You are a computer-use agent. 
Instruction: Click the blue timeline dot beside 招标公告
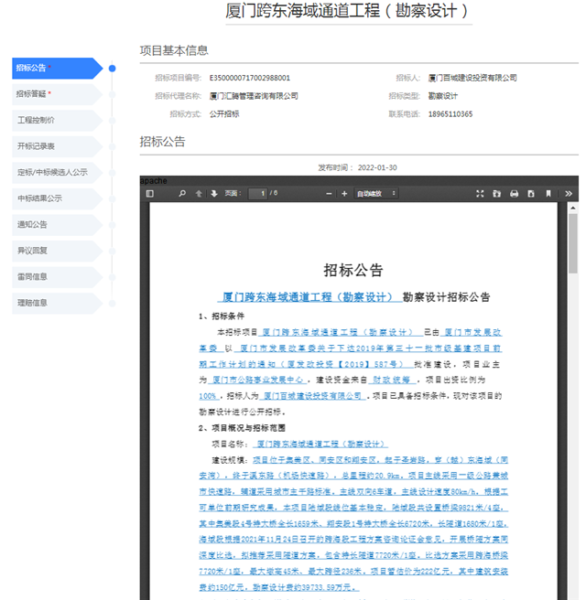coord(113,69)
